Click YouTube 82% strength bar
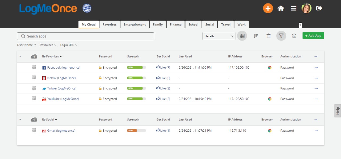The image size is (341, 159). pos(136,99)
